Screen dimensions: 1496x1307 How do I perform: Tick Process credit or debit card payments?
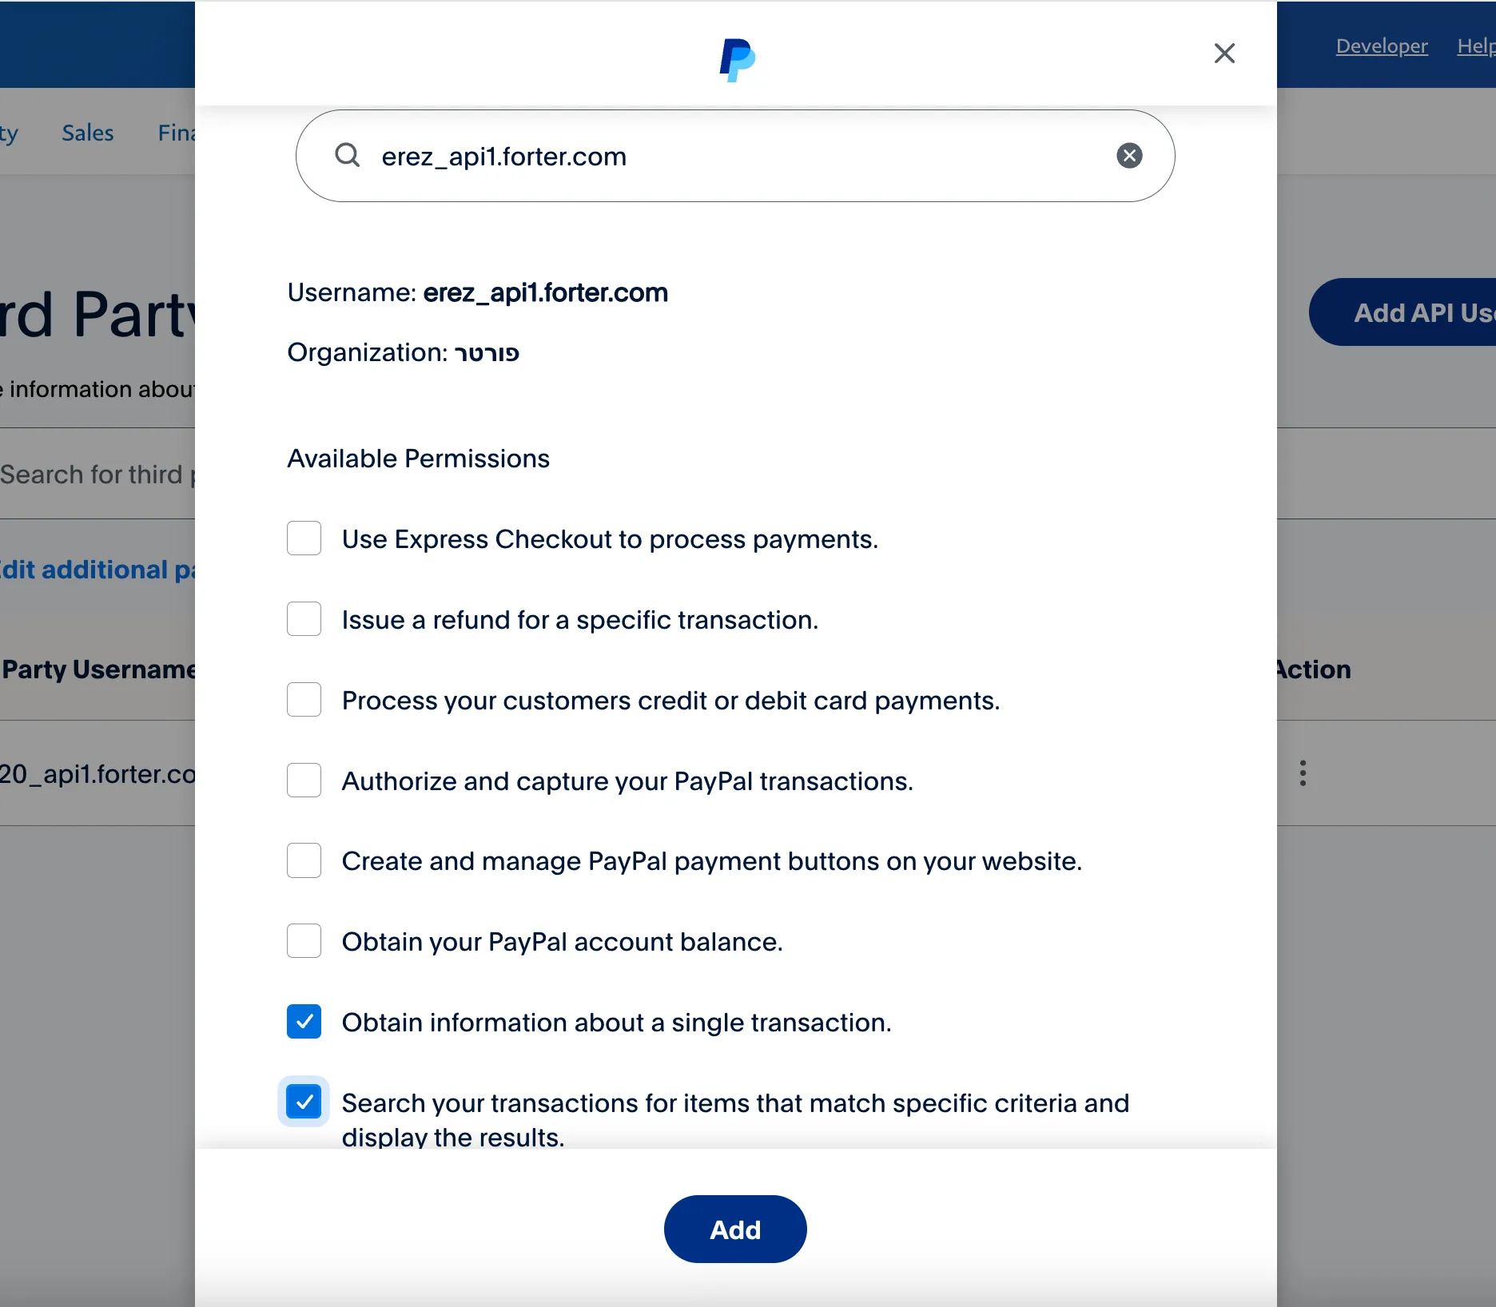click(304, 700)
